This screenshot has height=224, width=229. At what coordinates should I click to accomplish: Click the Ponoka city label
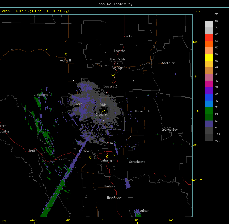coord(128,36)
